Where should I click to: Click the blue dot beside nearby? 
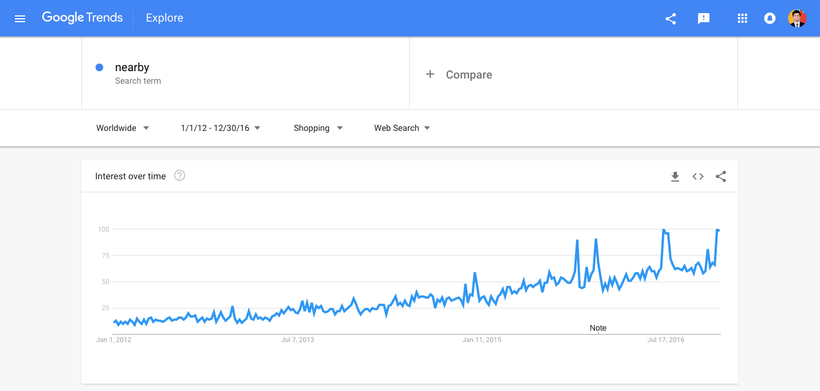[x=99, y=67]
